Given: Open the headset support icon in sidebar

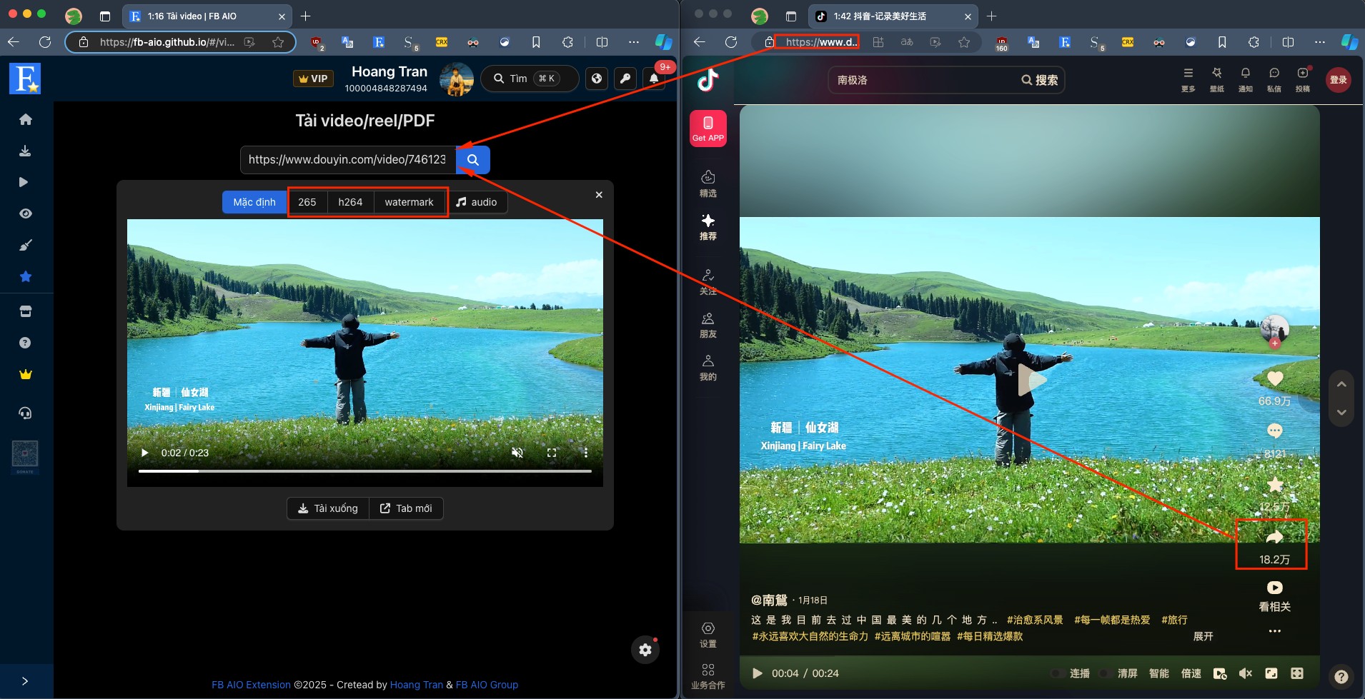Looking at the screenshot, I should [25, 413].
